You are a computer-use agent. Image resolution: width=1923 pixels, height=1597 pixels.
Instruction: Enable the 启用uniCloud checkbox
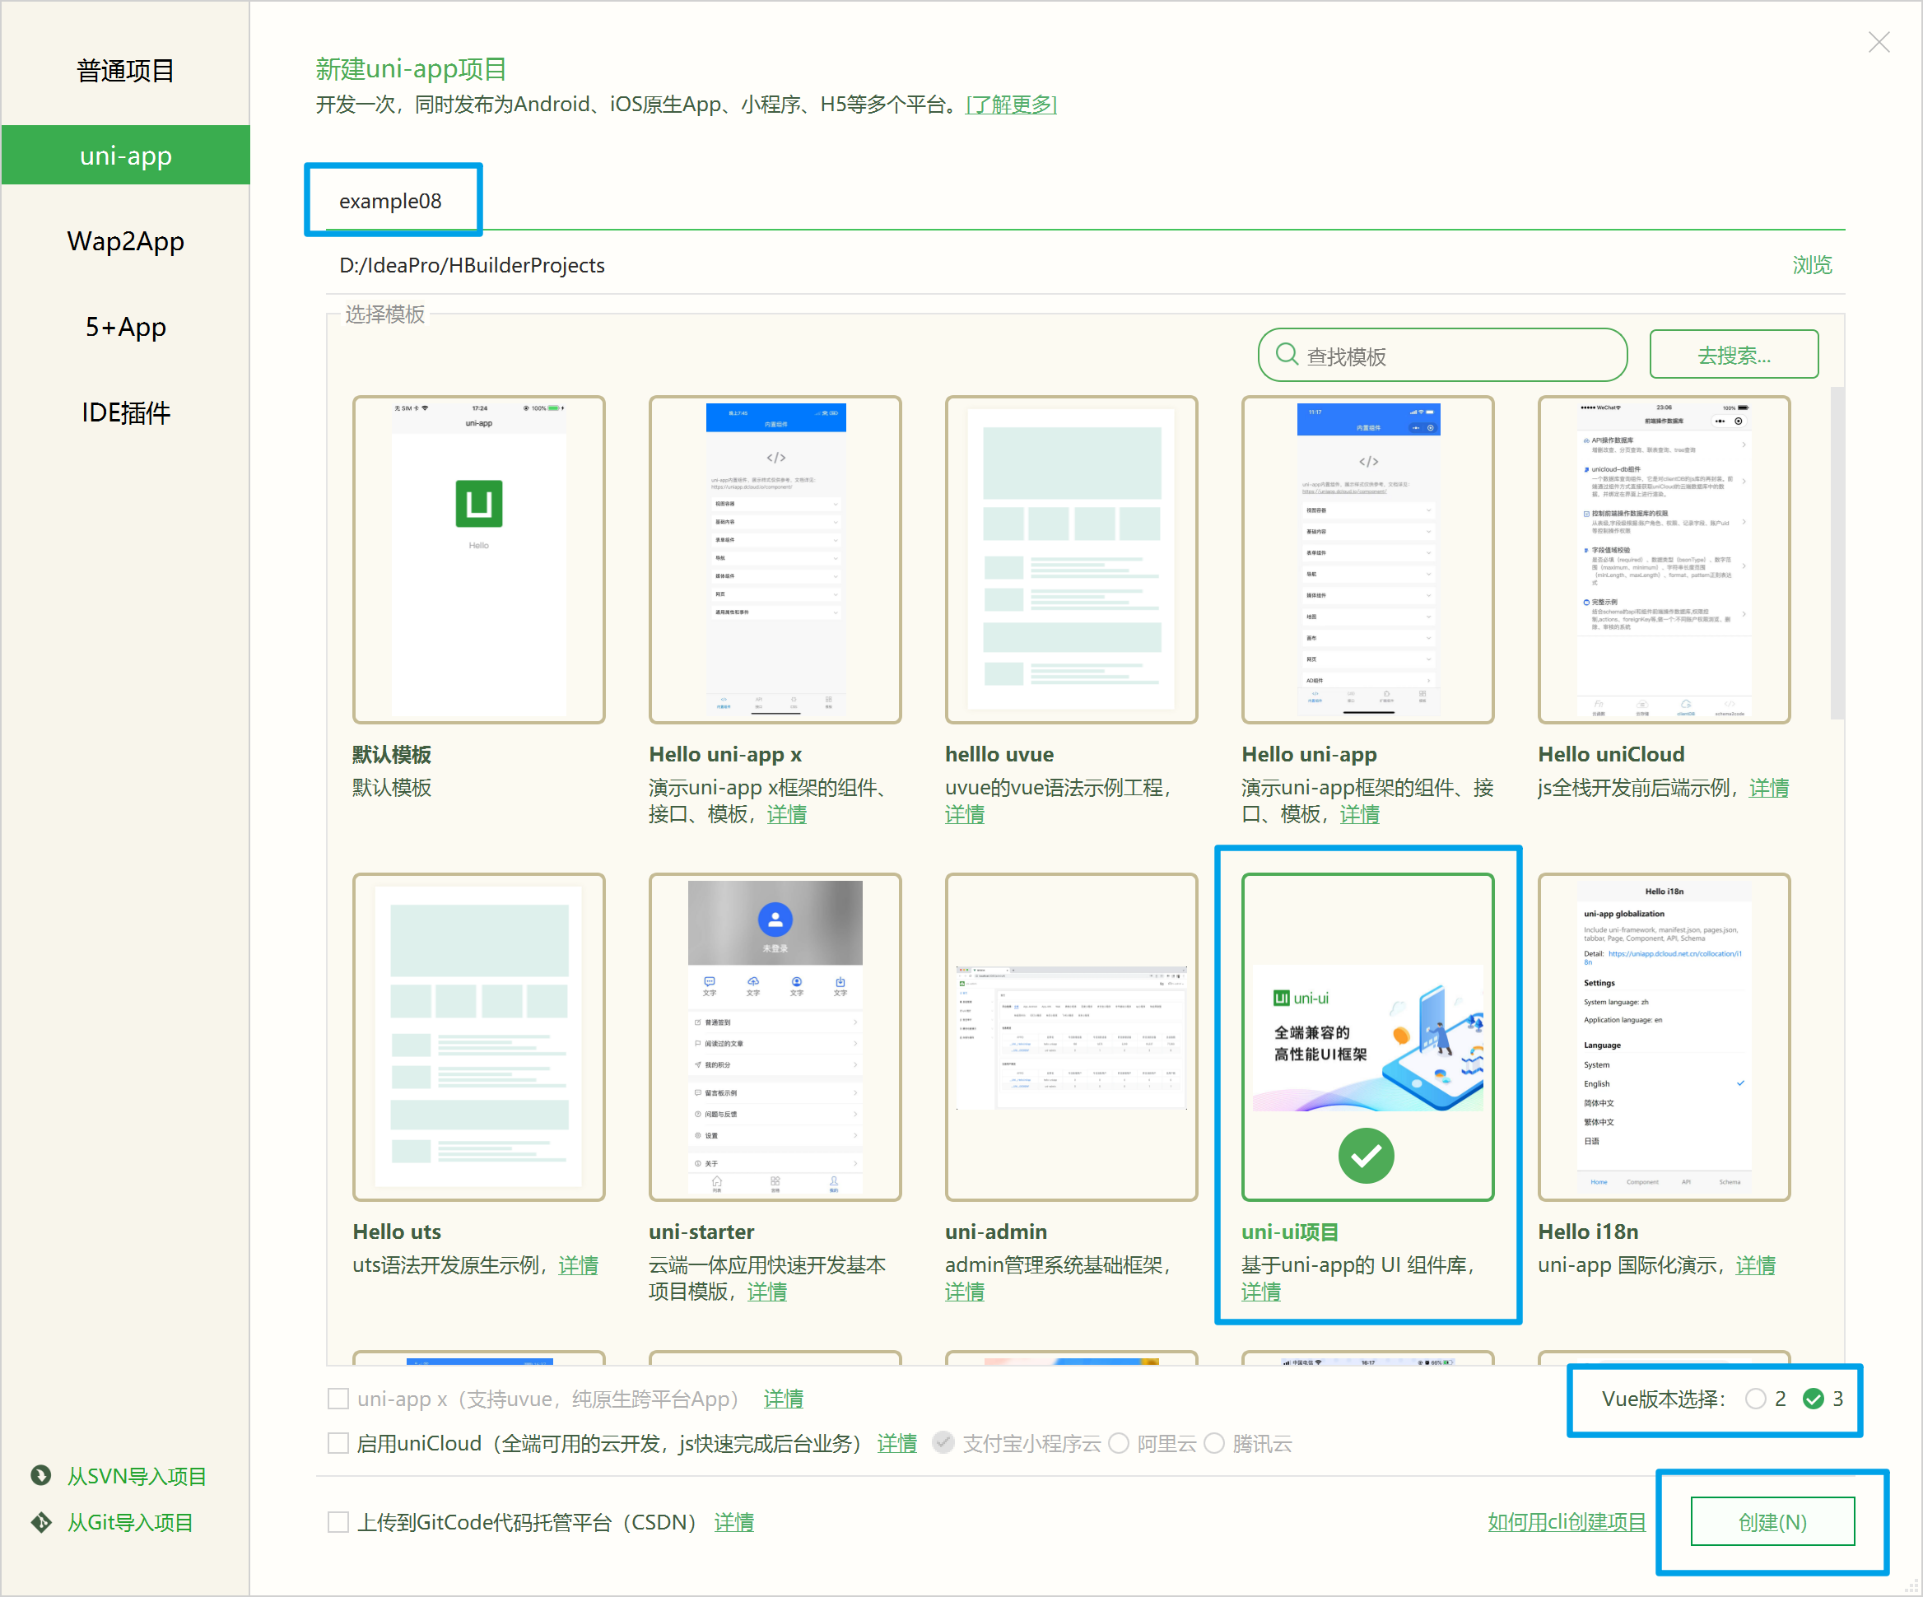click(338, 1443)
